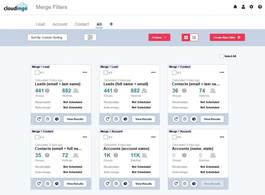Switch to list view layout
Screen dimensions: 265x195
[194, 38]
